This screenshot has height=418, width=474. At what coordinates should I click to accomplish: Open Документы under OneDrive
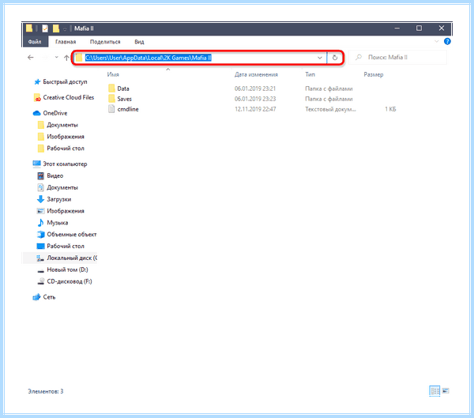click(x=62, y=125)
